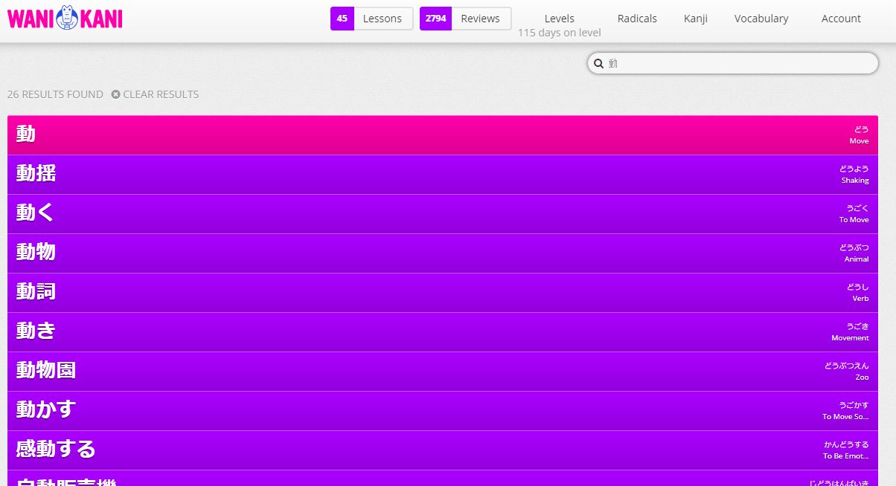The width and height of the screenshot is (896, 486).
Task: Open the kanji result 動 Move
Action: (x=443, y=135)
